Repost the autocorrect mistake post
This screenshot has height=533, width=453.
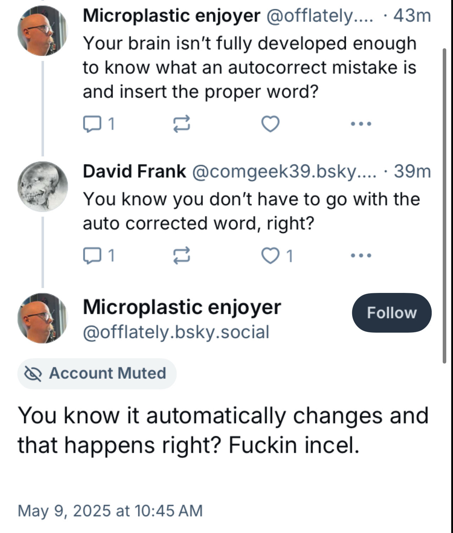[x=182, y=124]
